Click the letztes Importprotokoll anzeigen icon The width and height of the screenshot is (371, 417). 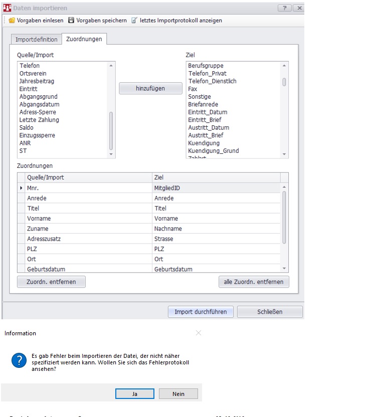pyautogui.click(x=134, y=21)
